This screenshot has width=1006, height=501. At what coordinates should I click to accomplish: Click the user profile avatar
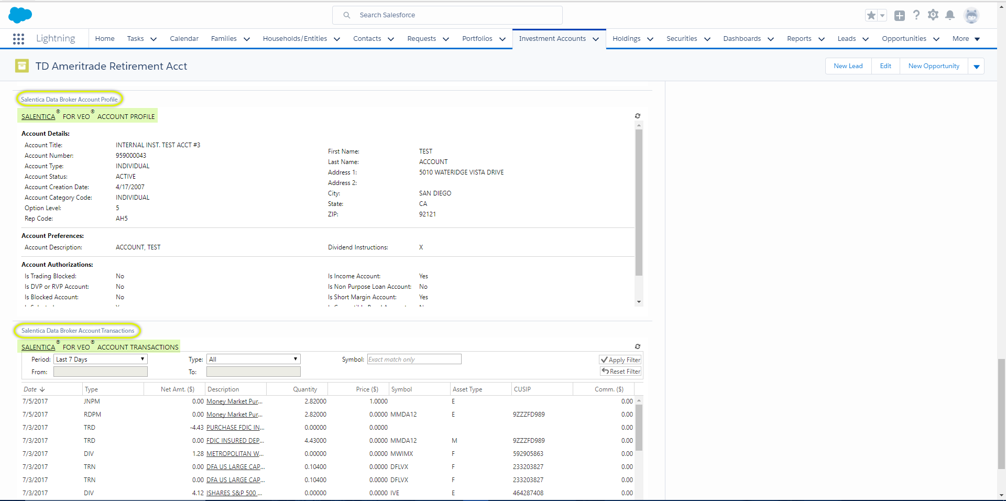click(971, 15)
